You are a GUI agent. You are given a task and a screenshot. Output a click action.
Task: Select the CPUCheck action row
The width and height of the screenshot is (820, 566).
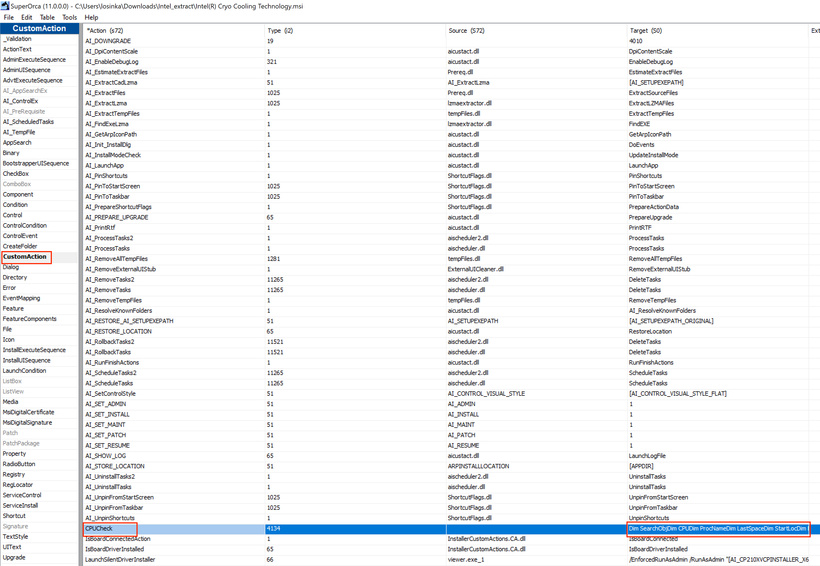[x=99, y=528]
